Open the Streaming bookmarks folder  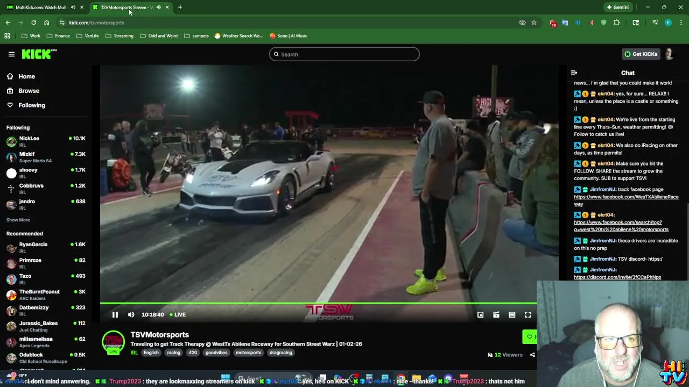click(119, 36)
